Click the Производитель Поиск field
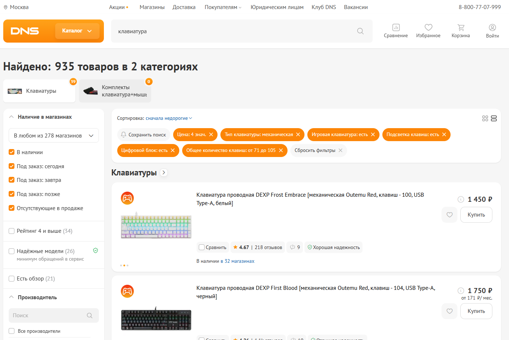This screenshot has width=509, height=340. (54, 315)
